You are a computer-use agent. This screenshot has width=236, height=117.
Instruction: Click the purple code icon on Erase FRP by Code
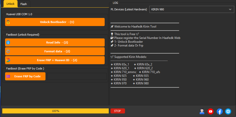click(x=8, y=76)
